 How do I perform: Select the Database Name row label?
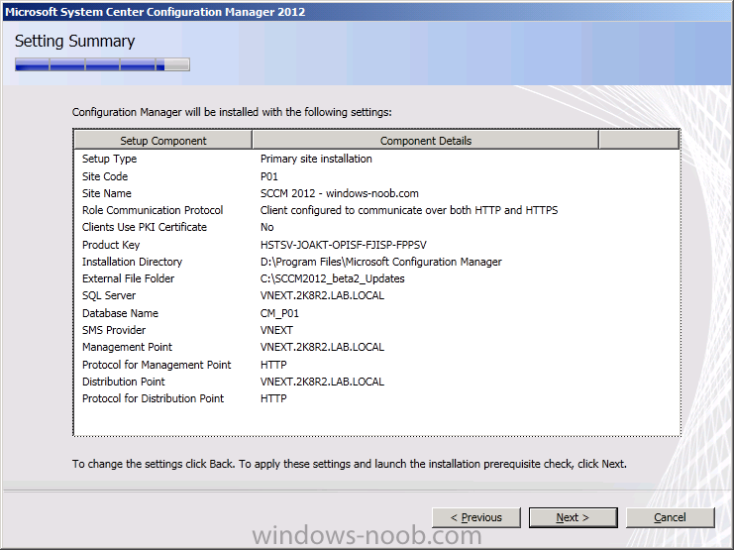point(120,313)
